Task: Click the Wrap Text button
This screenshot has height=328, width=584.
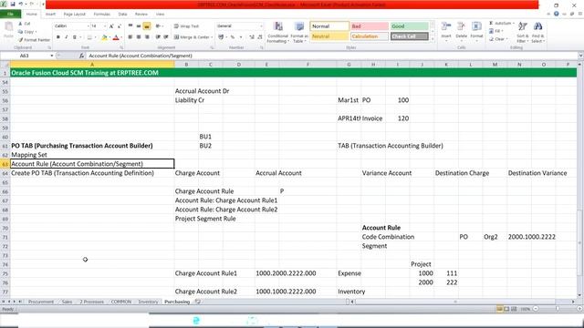Action: [x=186, y=26]
